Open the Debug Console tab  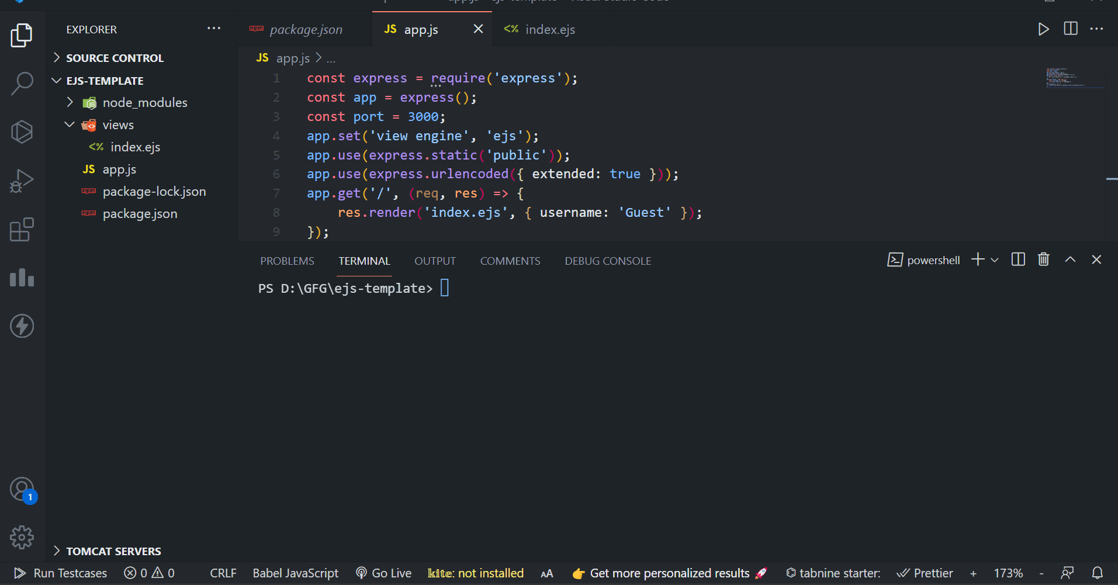608,261
